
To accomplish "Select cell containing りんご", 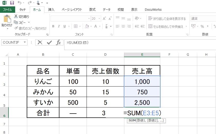I will (43, 82).
